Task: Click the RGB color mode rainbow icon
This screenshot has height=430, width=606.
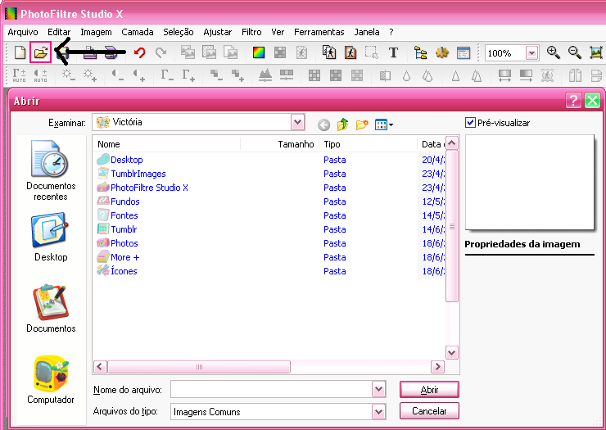Action: click(x=259, y=52)
